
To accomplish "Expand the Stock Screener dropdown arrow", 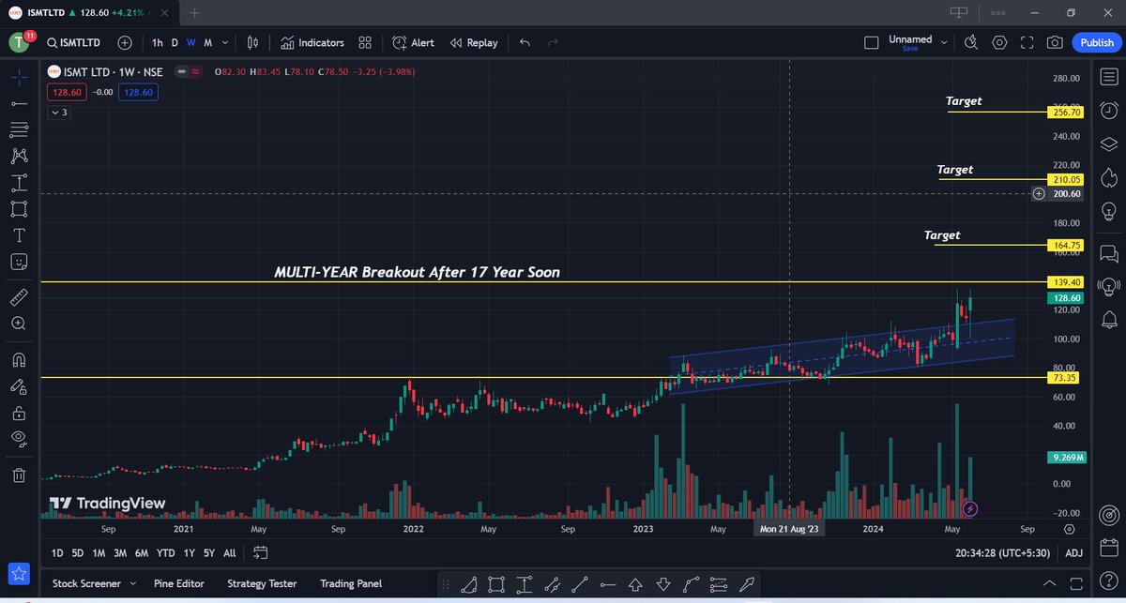I will click(134, 583).
